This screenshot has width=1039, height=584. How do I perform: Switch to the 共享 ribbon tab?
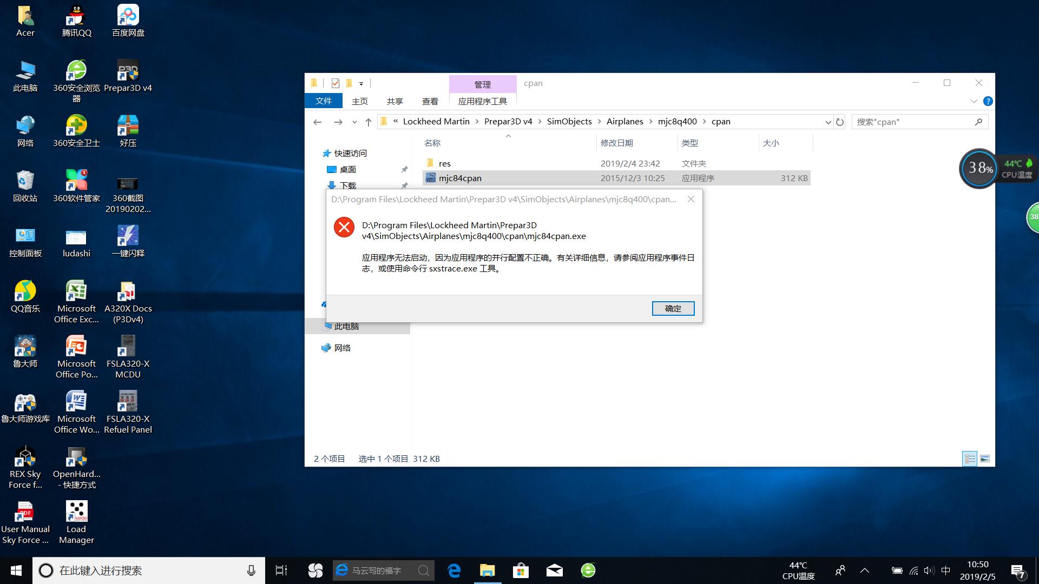[x=394, y=101]
